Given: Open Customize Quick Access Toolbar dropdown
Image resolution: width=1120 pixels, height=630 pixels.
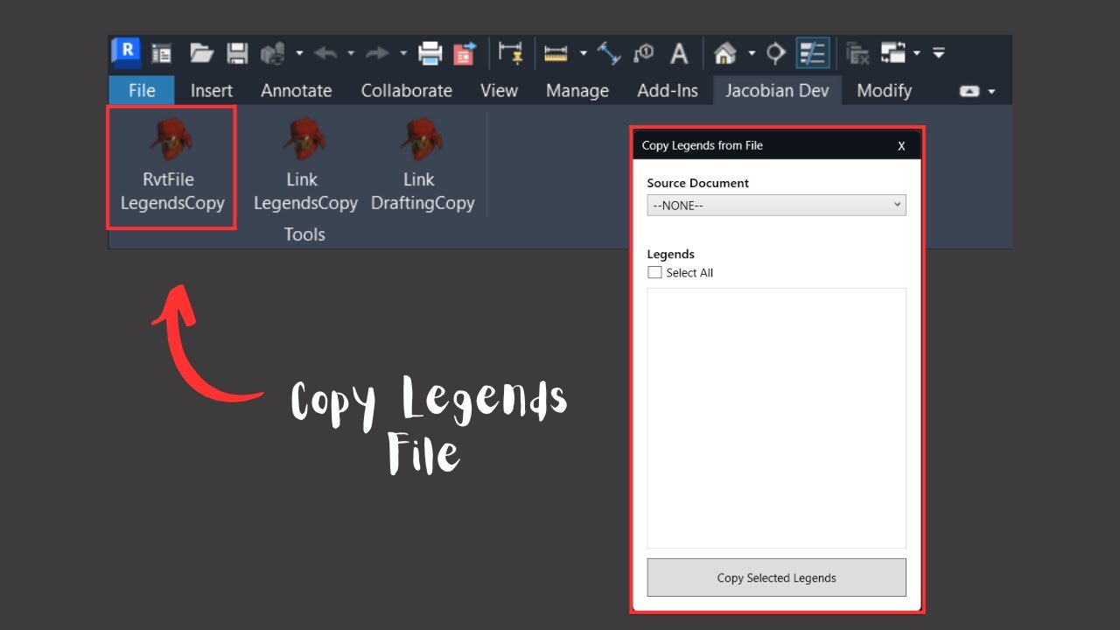Looking at the screenshot, I should (938, 53).
